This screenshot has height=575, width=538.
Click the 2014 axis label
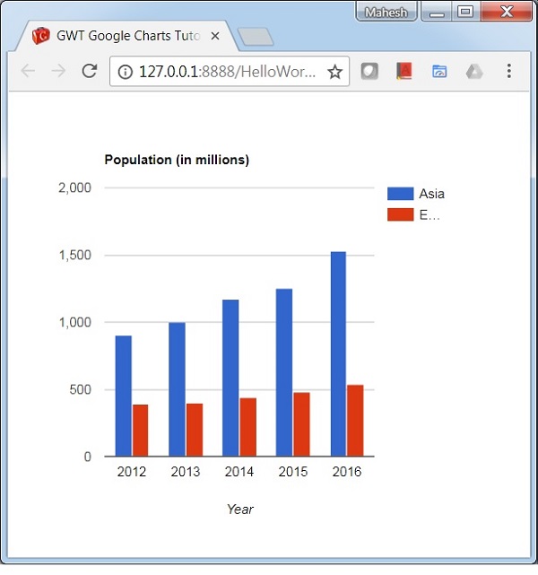[x=239, y=472]
